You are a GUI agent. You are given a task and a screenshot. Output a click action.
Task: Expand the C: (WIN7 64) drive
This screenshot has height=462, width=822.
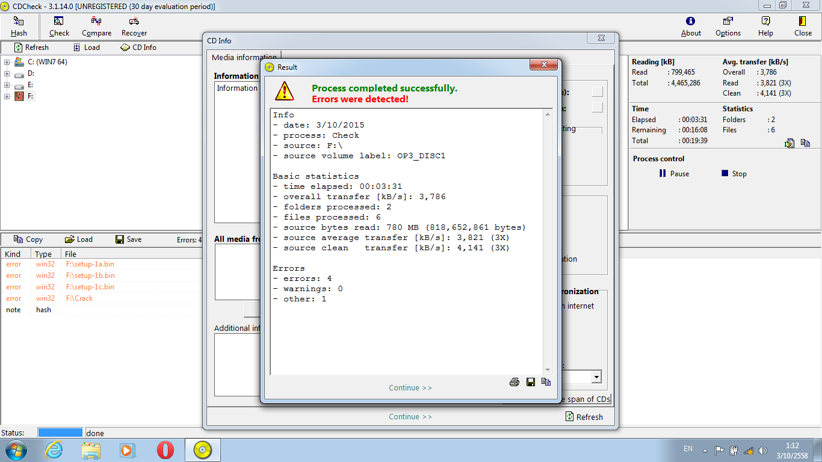pyautogui.click(x=7, y=62)
